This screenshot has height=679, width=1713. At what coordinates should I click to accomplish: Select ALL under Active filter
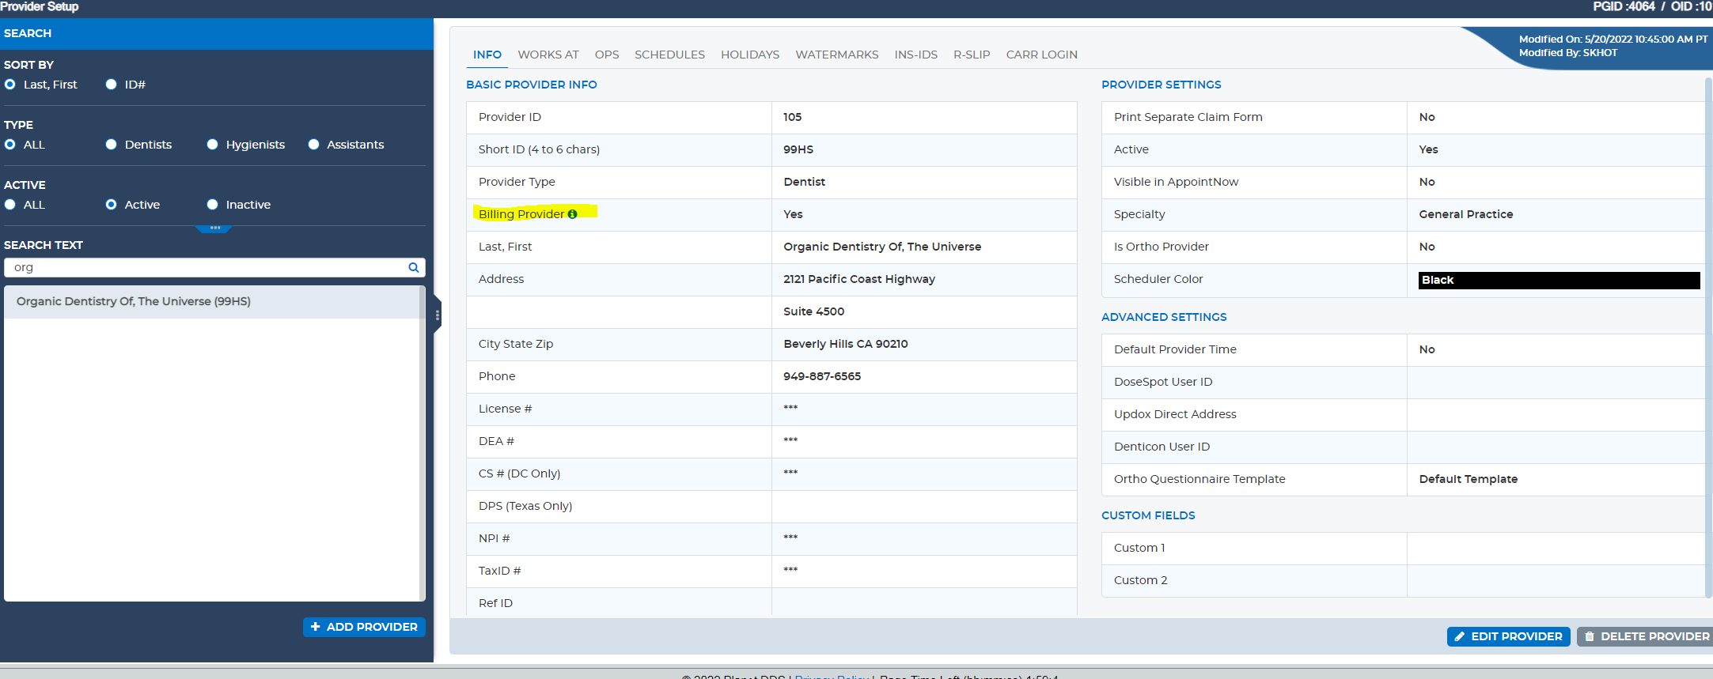[10, 205]
